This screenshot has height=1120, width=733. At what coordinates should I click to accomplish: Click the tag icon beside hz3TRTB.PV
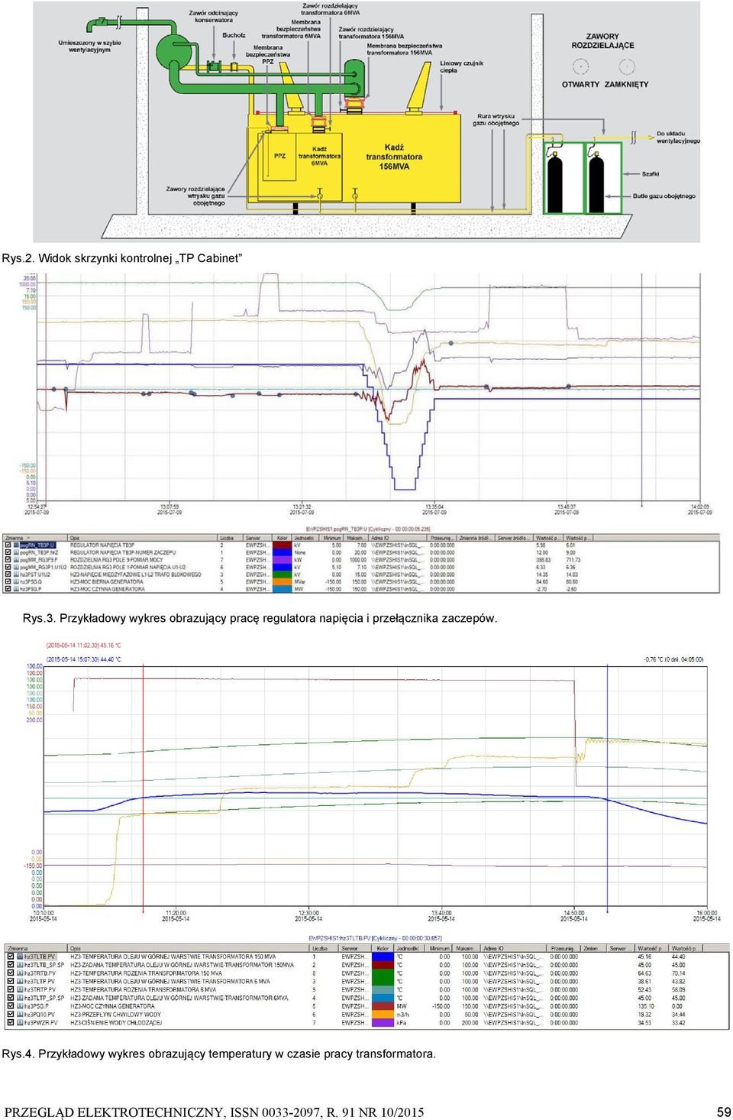tap(20, 973)
